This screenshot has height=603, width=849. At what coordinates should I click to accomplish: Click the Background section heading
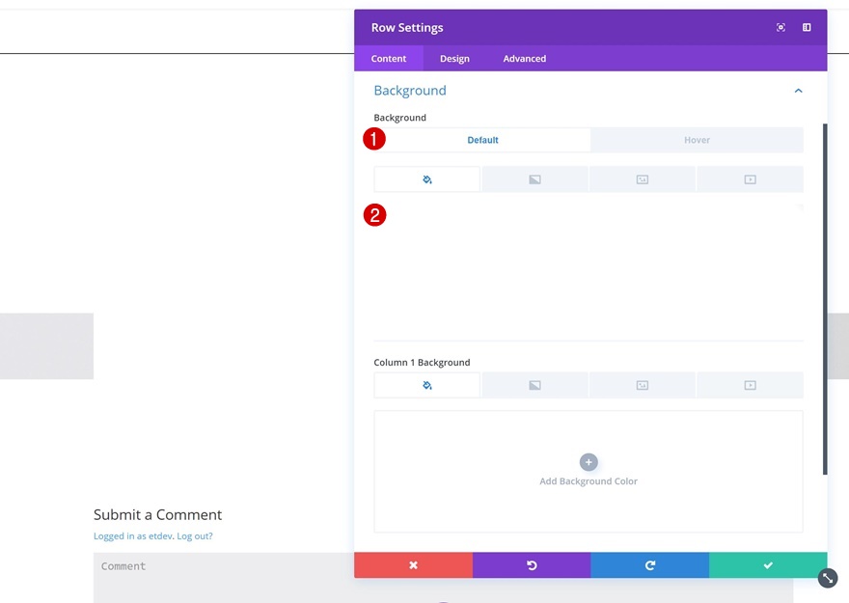click(410, 91)
